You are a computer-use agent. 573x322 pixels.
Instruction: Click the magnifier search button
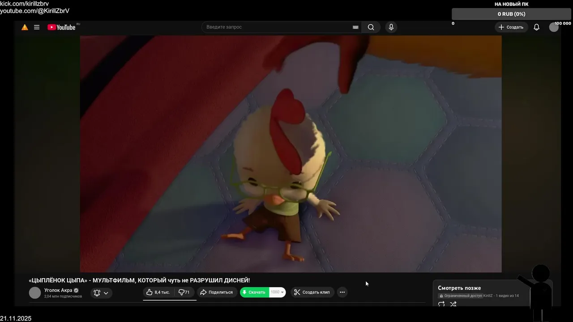tap(371, 27)
